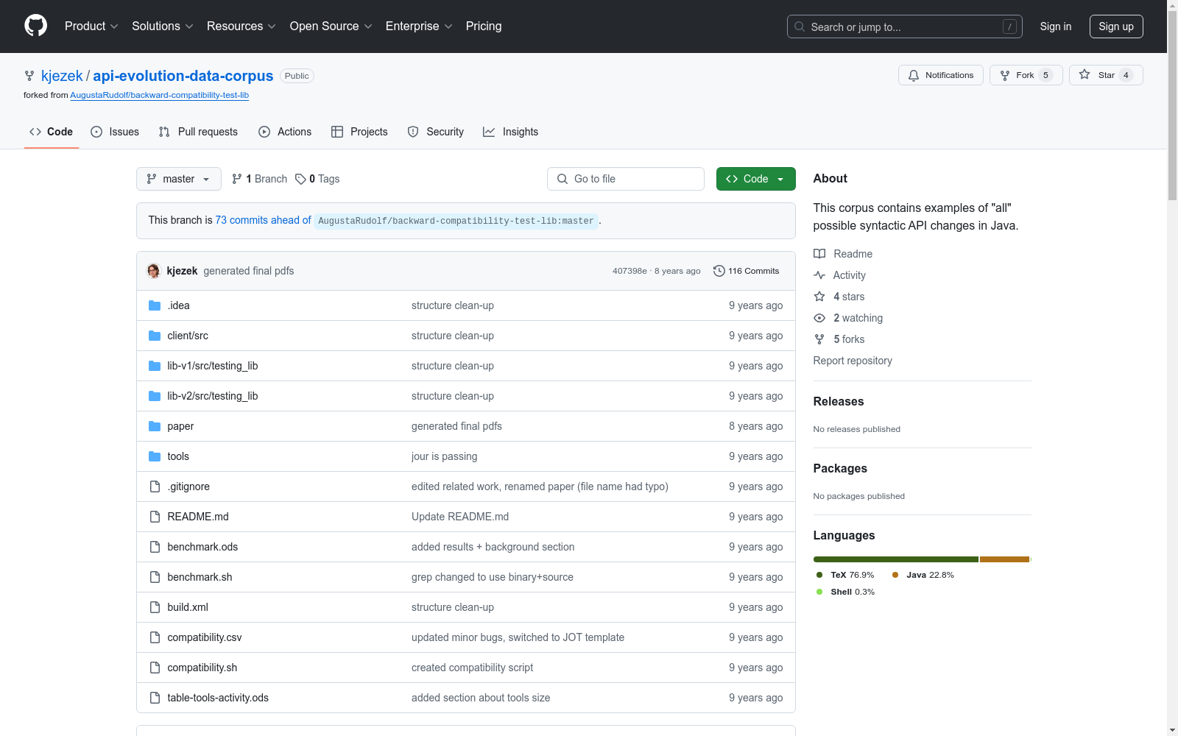This screenshot has height=736, width=1178.
Task: Click the star icon beside 4 stars
Action: [x=819, y=297]
